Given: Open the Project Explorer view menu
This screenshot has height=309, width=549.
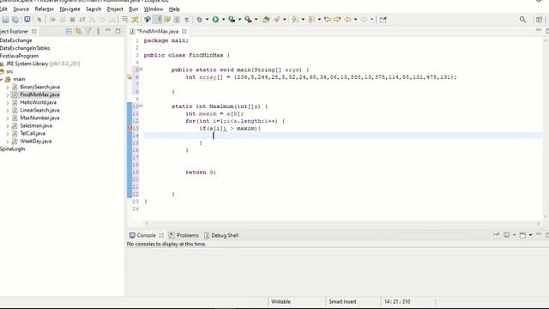Looking at the screenshot, I should pyautogui.click(x=98, y=31).
